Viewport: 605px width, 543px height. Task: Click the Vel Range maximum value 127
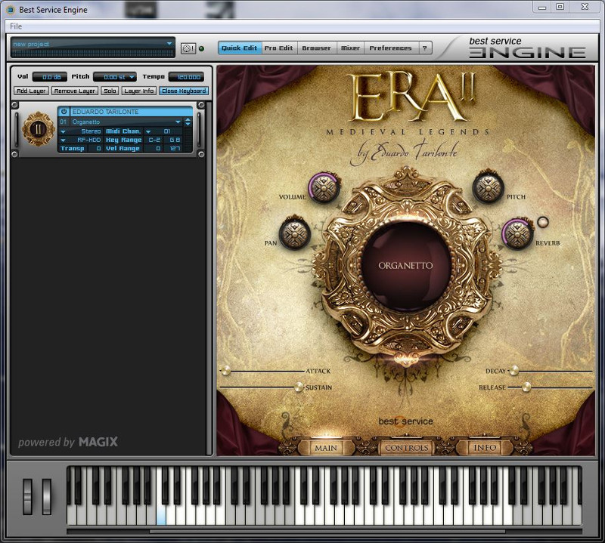click(175, 148)
